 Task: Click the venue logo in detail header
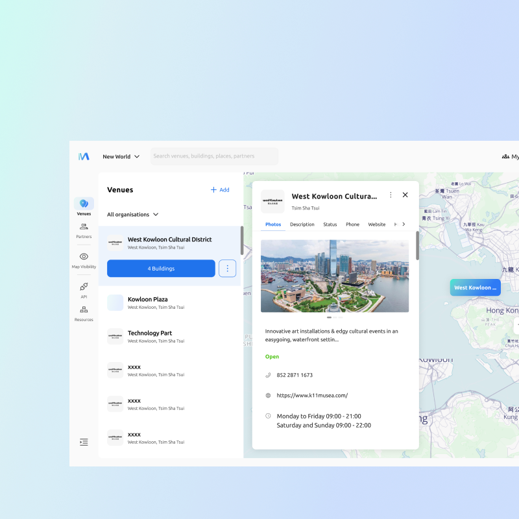[x=272, y=201]
